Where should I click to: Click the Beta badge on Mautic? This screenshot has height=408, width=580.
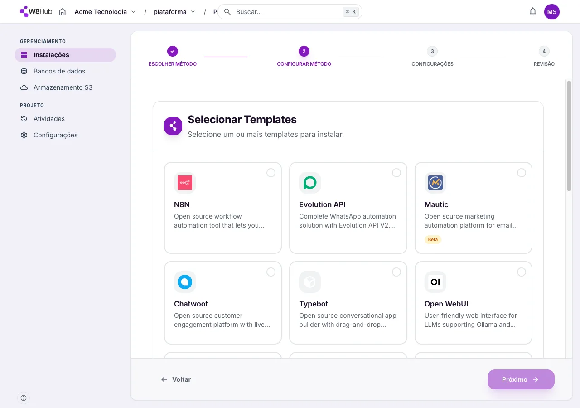[433, 239]
